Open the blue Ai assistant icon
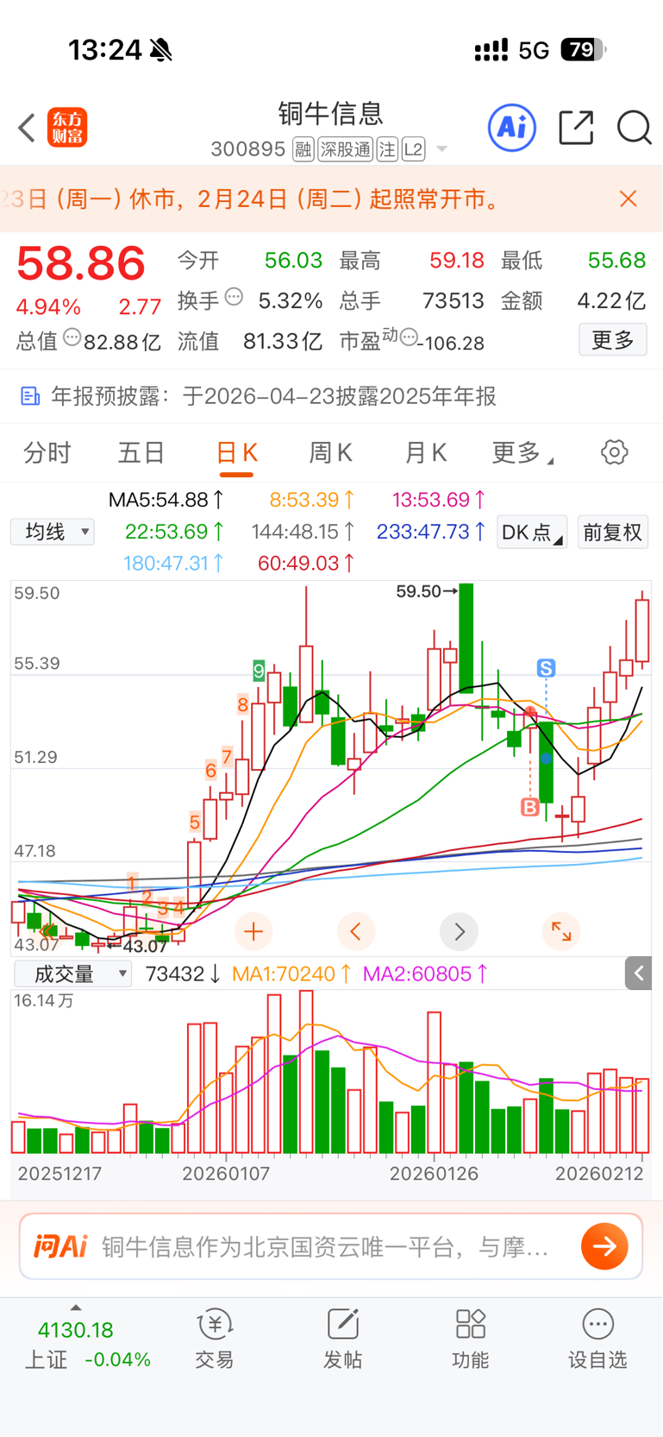Viewport: 663px width, 1437px height. pos(512,128)
